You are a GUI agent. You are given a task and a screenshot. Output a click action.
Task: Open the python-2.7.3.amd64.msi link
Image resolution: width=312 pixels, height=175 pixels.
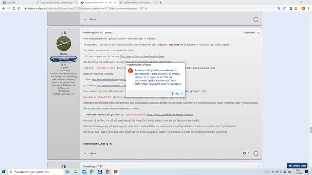(200, 68)
